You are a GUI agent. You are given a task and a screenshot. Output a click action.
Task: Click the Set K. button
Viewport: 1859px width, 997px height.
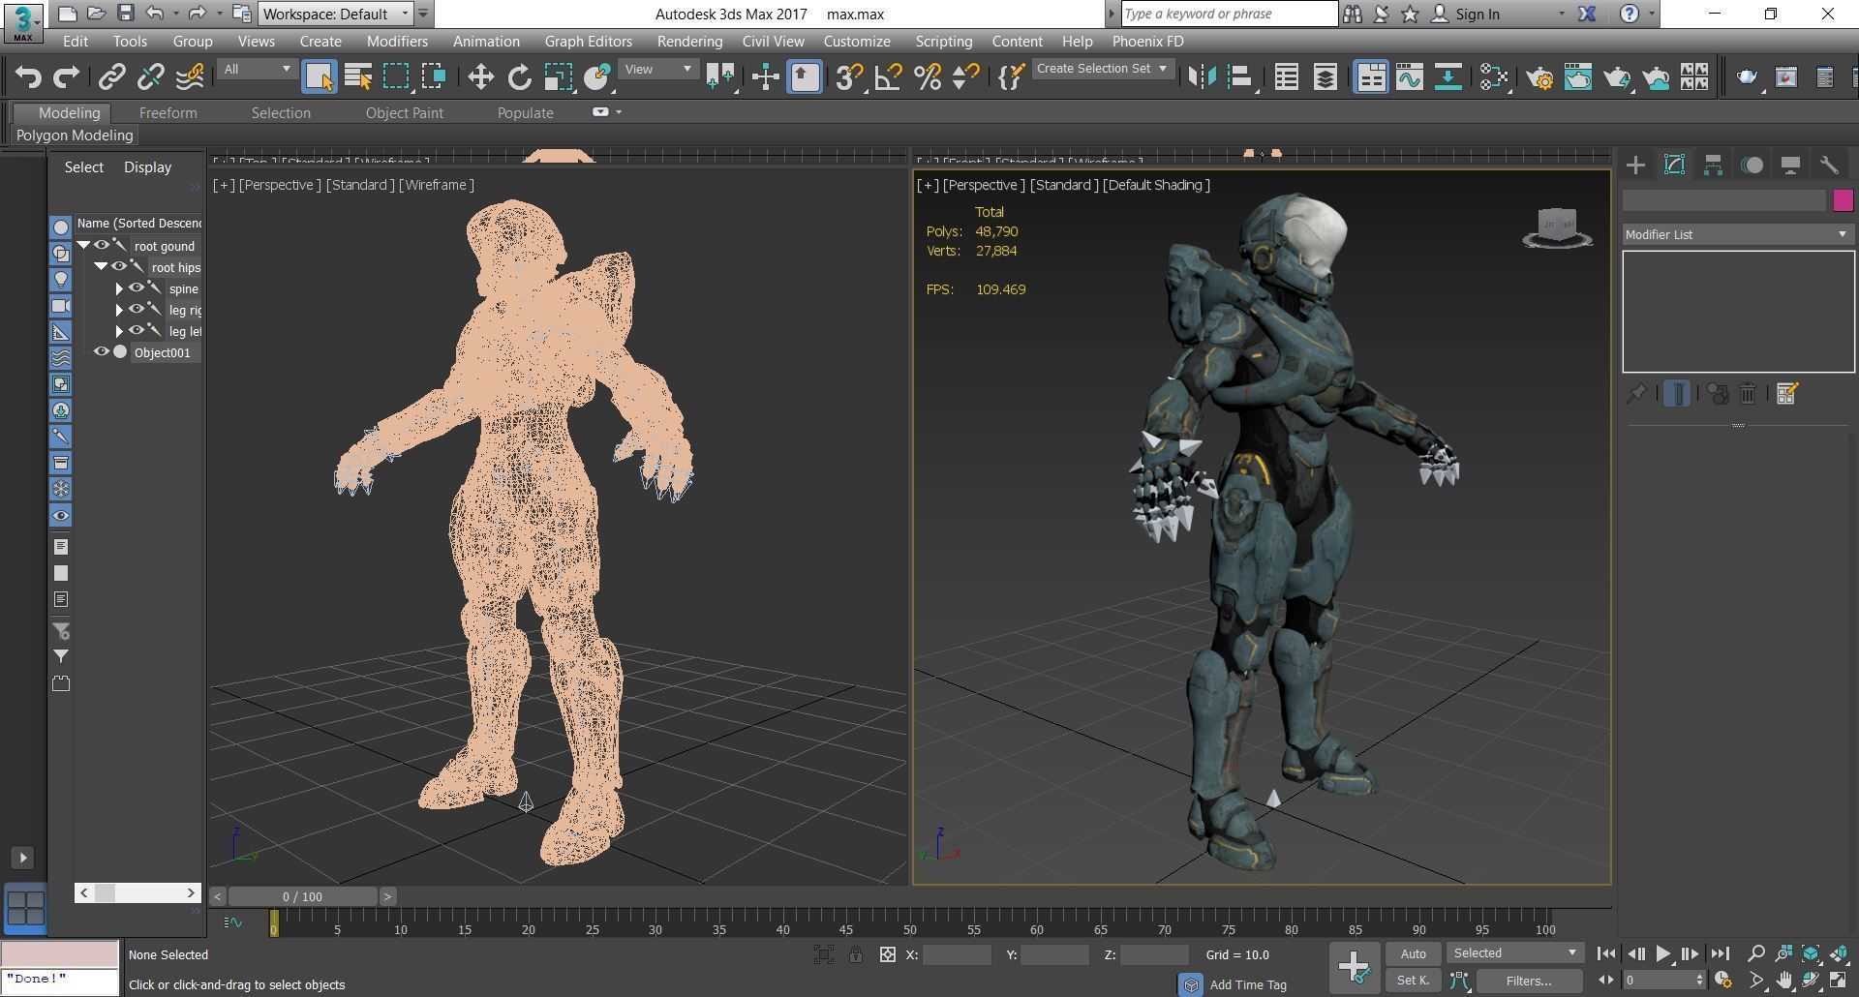1413,981
